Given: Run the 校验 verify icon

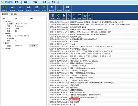Looking at the screenshot, I should [x=85, y=17].
